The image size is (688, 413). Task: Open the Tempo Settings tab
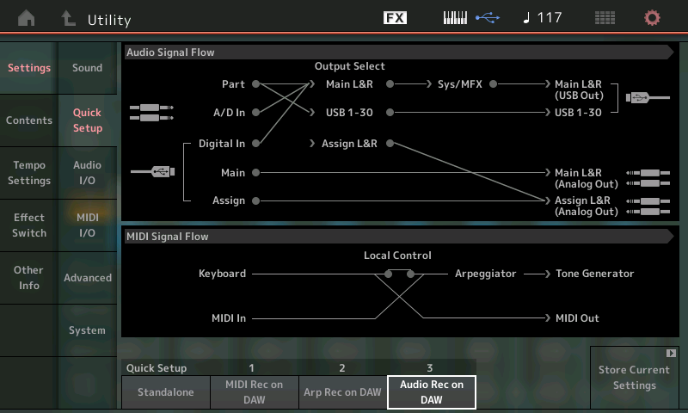click(29, 173)
